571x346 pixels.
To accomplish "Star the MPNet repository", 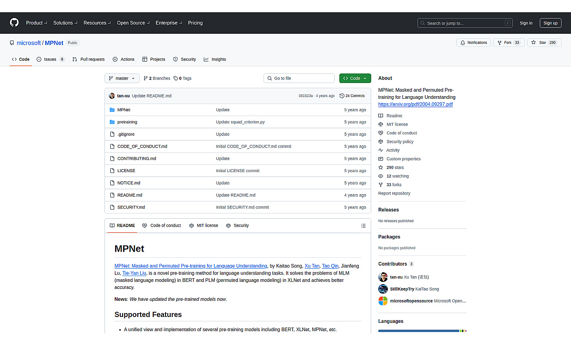I will [544, 43].
